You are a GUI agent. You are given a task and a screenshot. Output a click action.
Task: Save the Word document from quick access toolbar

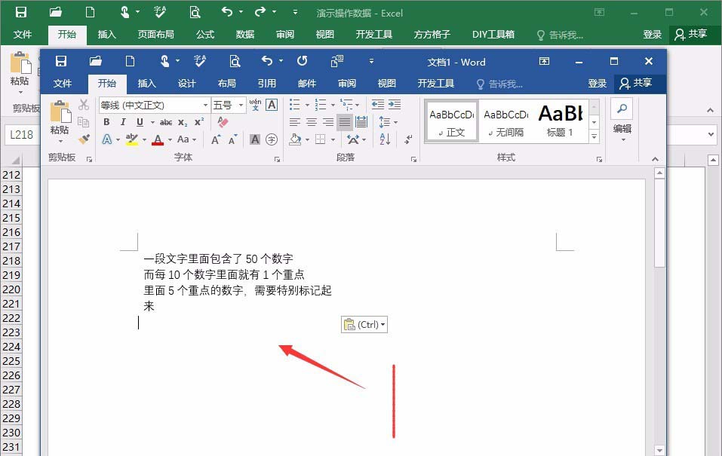(x=61, y=61)
